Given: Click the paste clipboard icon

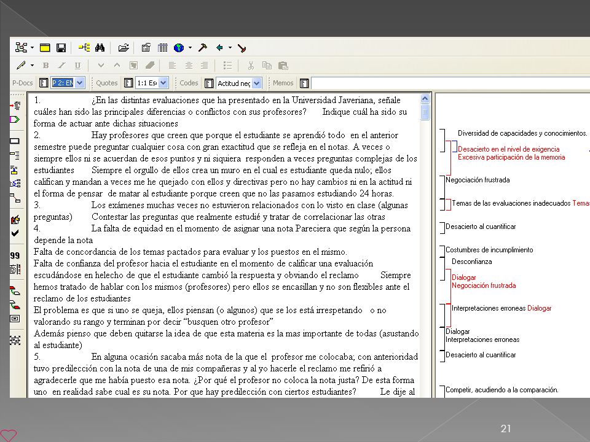Looking at the screenshot, I should [x=283, y=66].
